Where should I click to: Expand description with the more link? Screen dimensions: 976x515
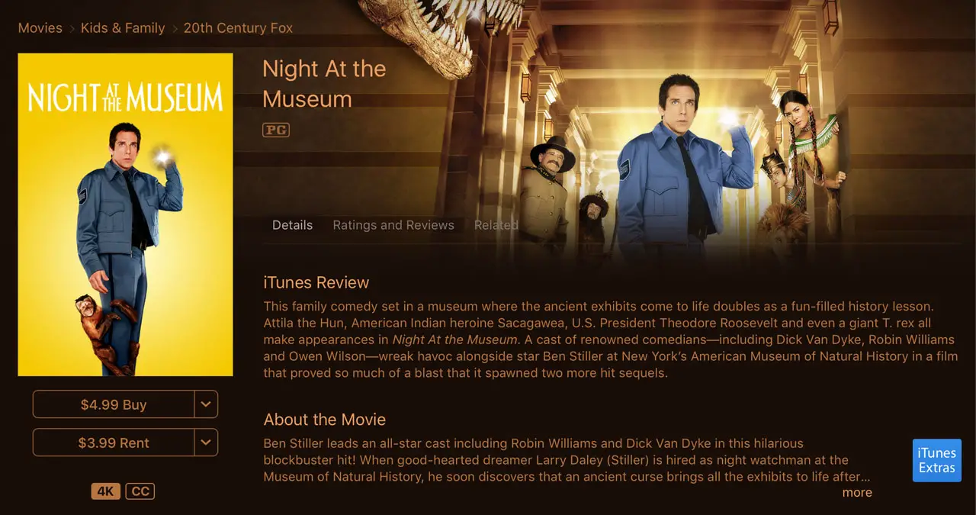coord(857,492)
